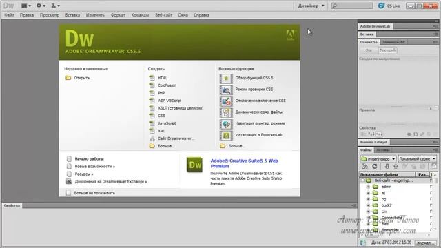Click the PHP document icon
This screenshot has height=248, width=441.
click(x=152, y=93)
